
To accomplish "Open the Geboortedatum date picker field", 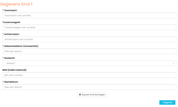I will pos(89,51).
